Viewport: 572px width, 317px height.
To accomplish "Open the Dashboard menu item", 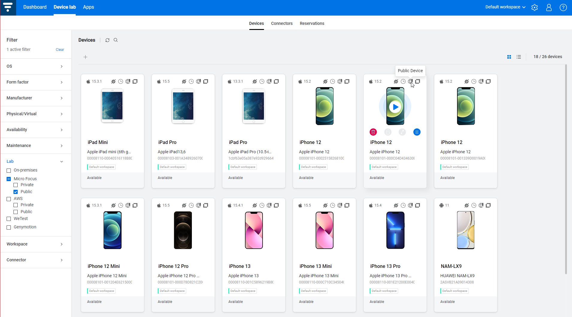I will 35,7.
